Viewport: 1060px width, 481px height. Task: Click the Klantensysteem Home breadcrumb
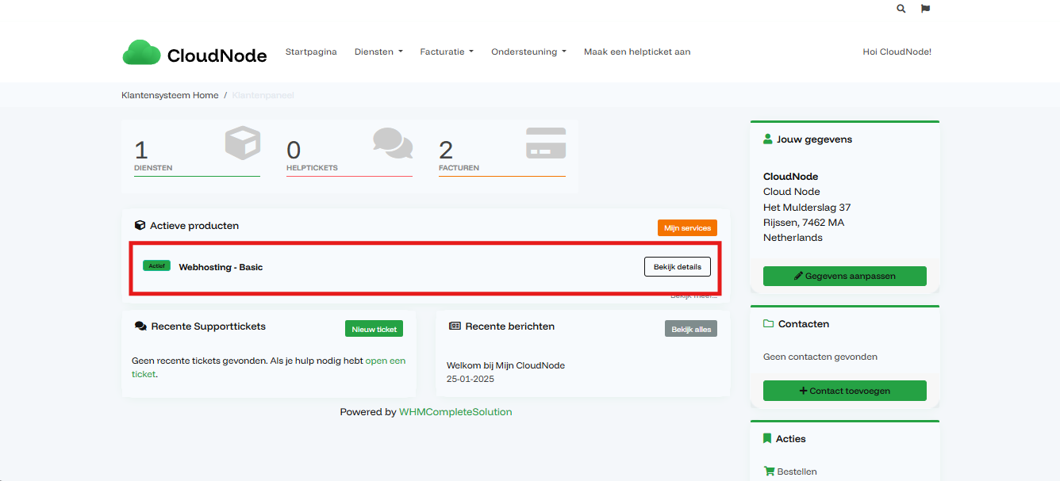coord(170,95)
